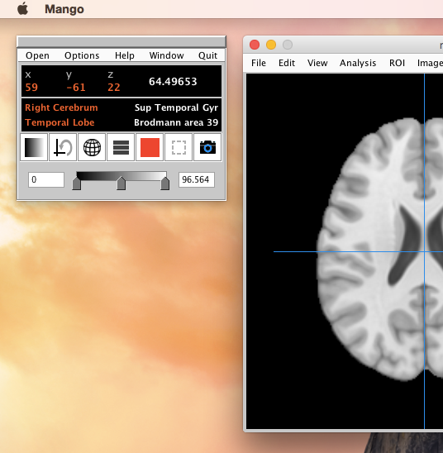Click the middle slider handle on gradient
Image resolution: width=443 pixels, height=453 pixels.
[x=121, y=184]
